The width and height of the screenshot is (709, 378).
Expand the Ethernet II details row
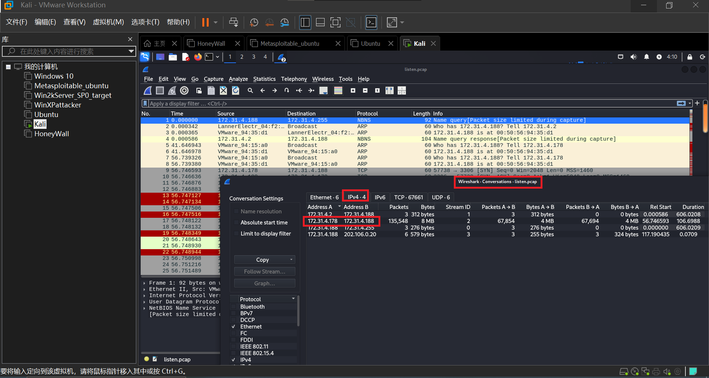pyautogui.click(x=144, y=289)
